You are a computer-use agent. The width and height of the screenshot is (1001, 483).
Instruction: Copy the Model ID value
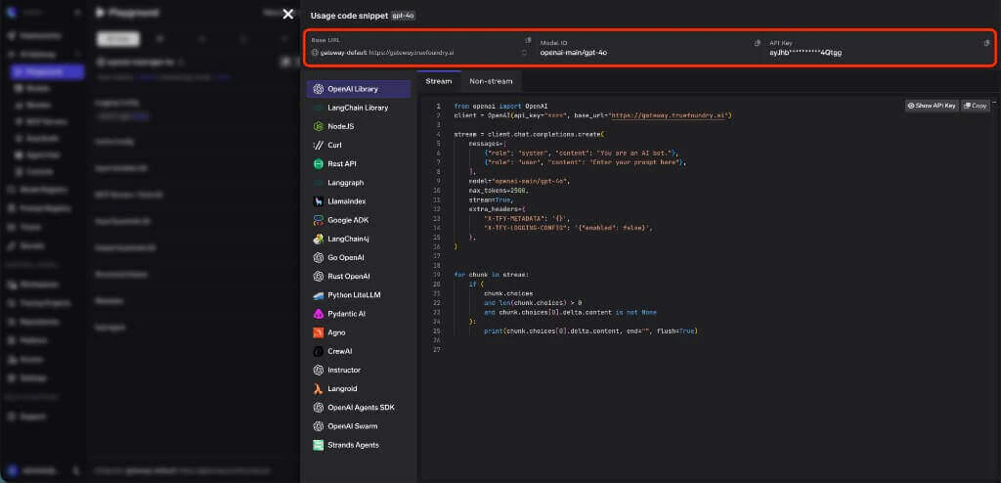tap(758, 43)
